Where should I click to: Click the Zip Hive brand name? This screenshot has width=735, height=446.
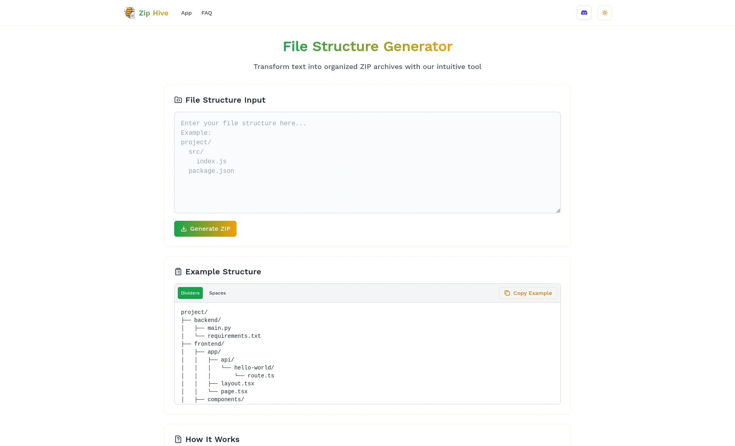[x=153, y=13]
